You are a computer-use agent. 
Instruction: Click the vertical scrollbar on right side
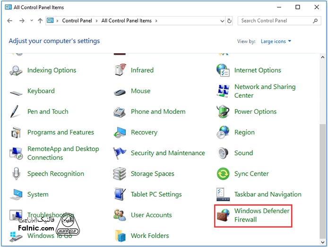point(323,142)
